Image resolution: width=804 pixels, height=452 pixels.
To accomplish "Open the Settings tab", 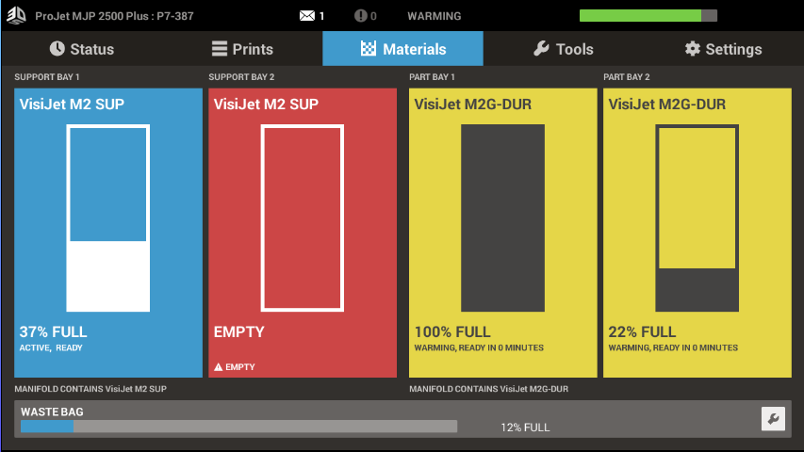I will [x=723, y=49].
